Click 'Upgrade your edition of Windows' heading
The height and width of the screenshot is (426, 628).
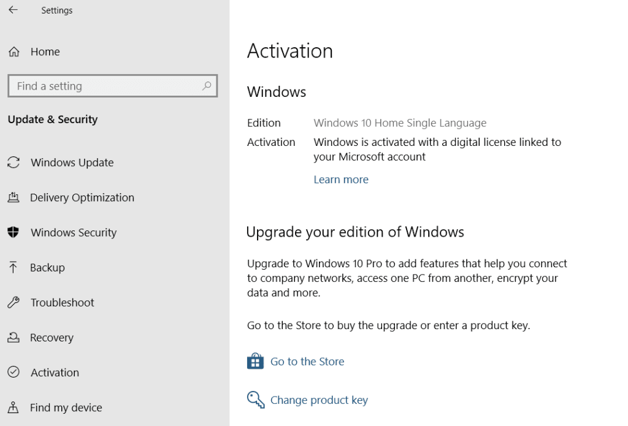[355, 232]
